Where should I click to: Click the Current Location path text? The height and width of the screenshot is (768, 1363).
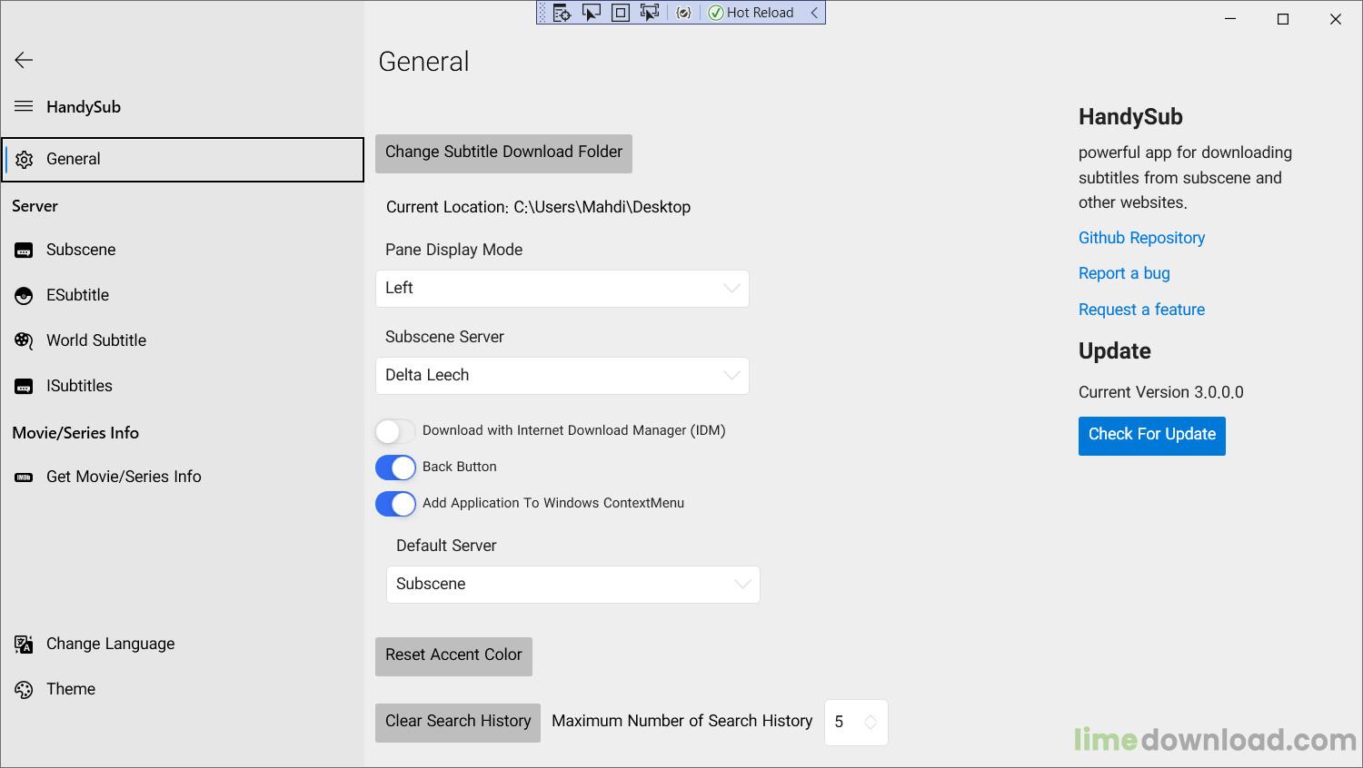(x=538, y=207)
